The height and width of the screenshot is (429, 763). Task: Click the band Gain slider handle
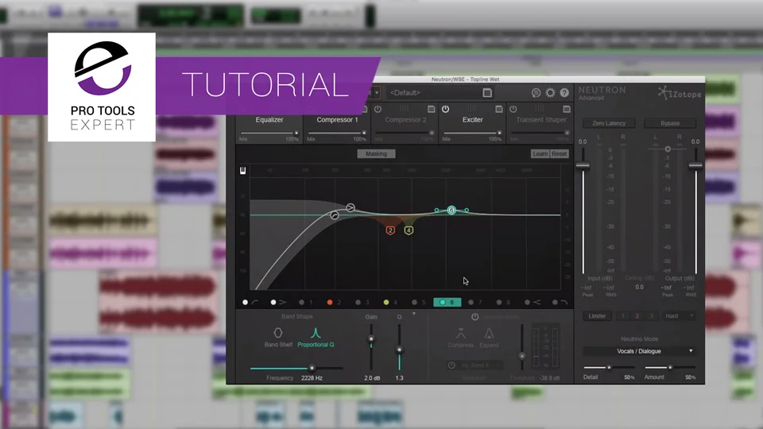tap(371, 339)
